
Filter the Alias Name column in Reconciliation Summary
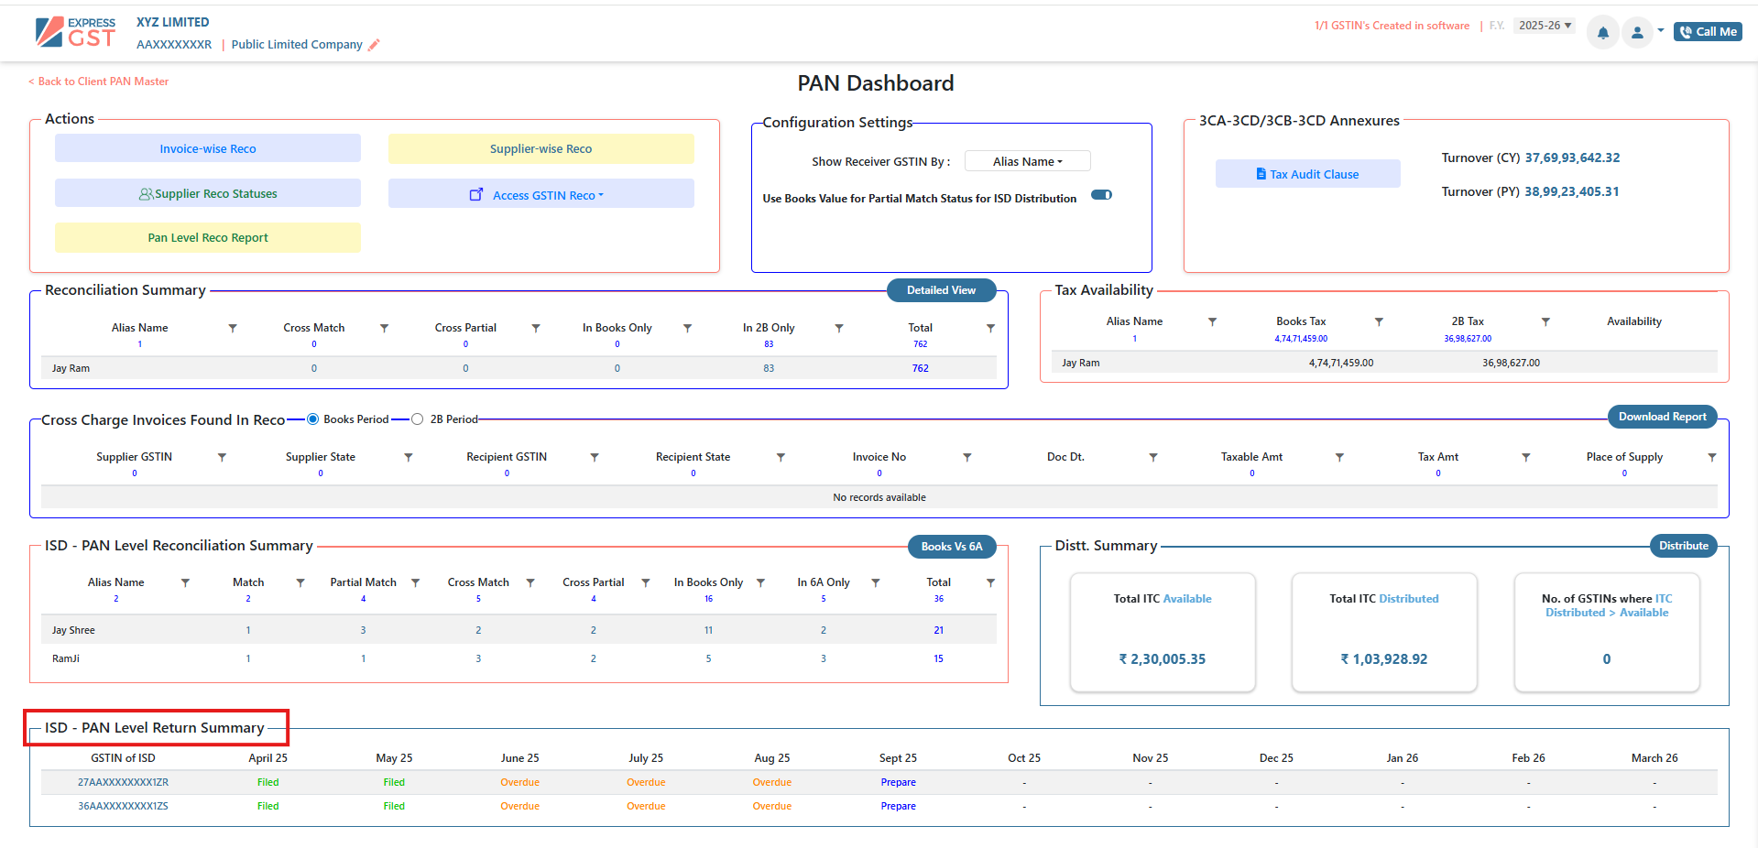click(x=233, y=328)
